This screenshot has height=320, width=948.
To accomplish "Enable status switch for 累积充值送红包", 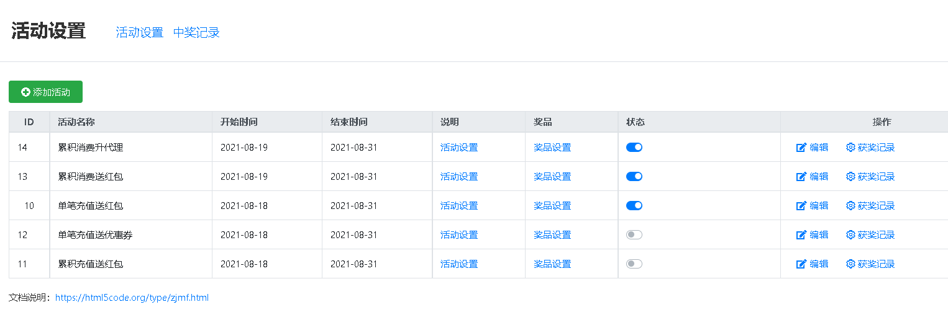I will click(634, 264).
